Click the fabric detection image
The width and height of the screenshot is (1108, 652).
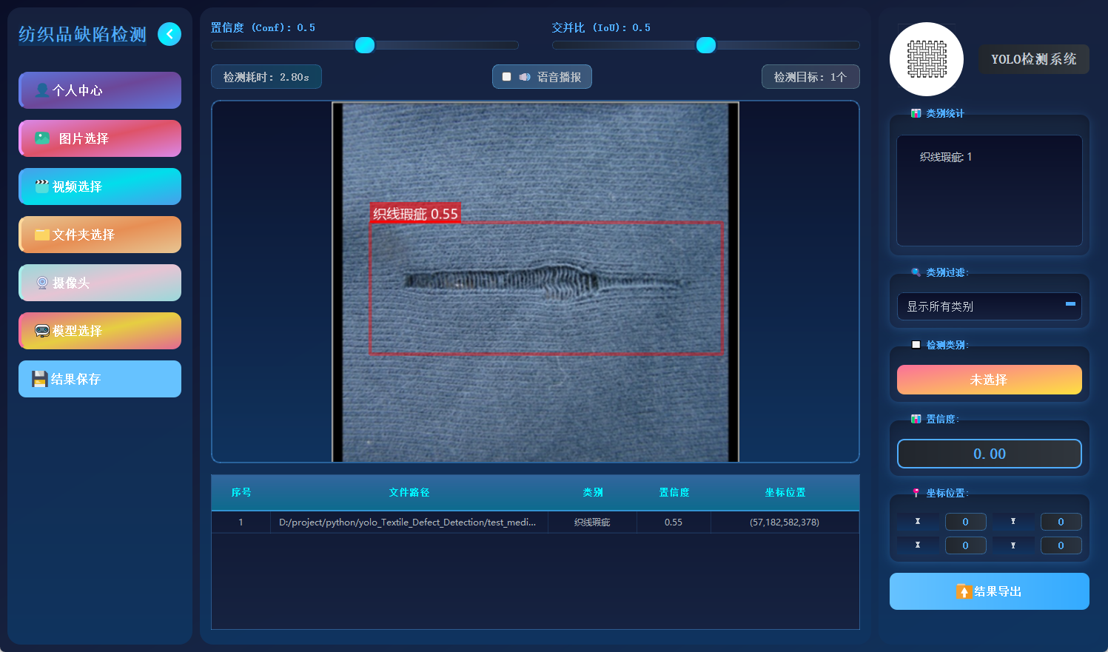535,282
